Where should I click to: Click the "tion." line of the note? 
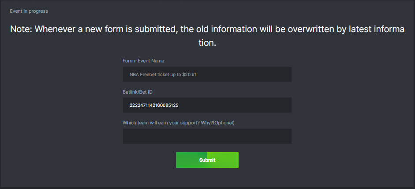[207, 44]
